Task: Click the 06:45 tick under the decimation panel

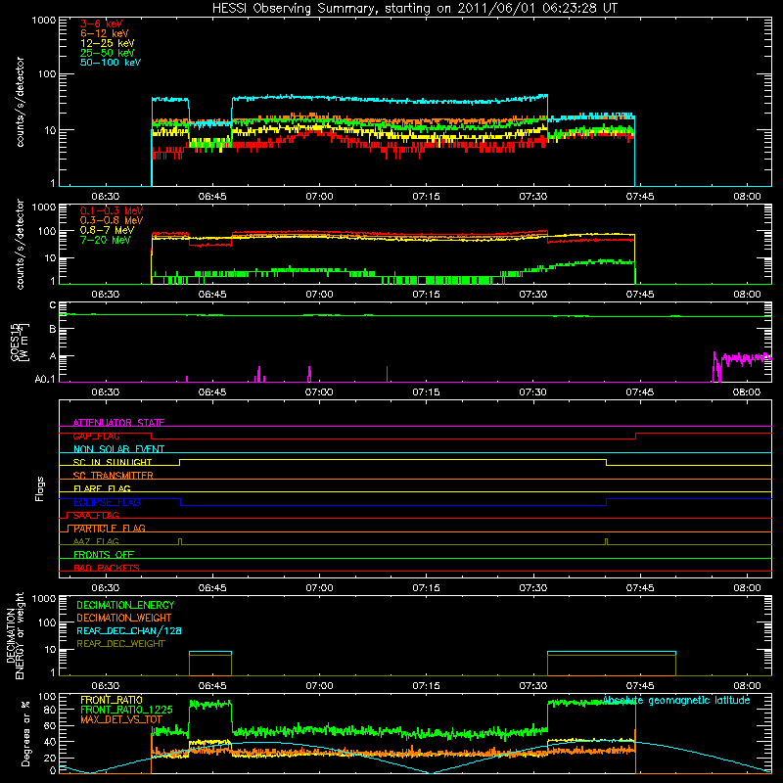Action: click(x=212, y=686)
